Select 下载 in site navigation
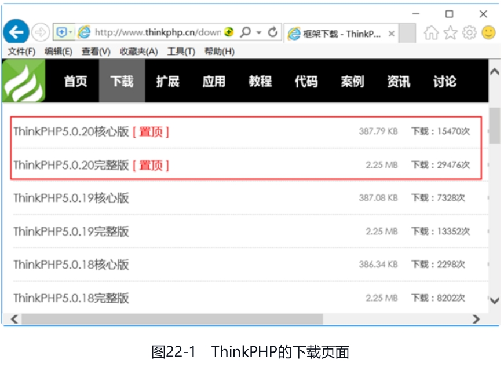Image resolution: width=504 pixels, height=367 pixels. pos(122,81)
